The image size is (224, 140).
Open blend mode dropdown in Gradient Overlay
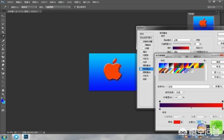[x=182, y=40]
